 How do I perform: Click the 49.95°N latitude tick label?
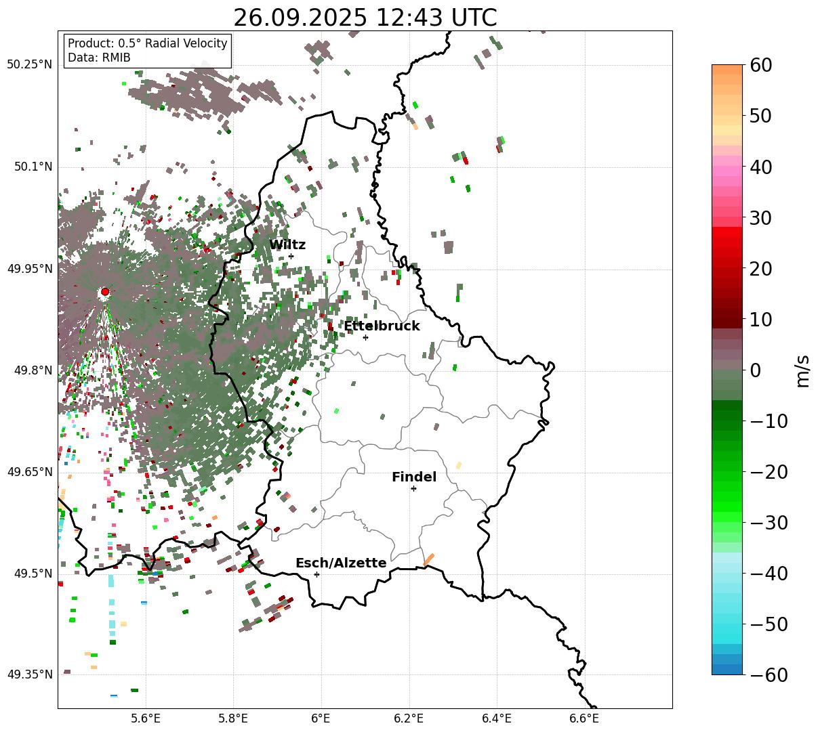(29, 269)
